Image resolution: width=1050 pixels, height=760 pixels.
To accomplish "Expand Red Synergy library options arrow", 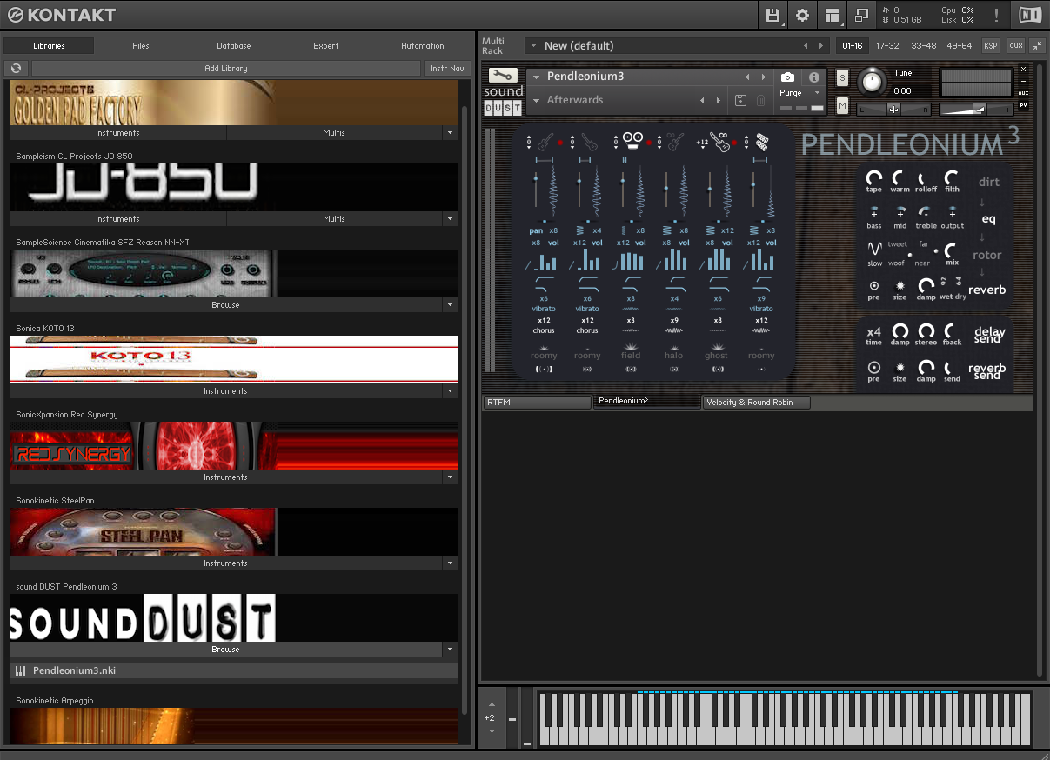I will coord(450,477).
